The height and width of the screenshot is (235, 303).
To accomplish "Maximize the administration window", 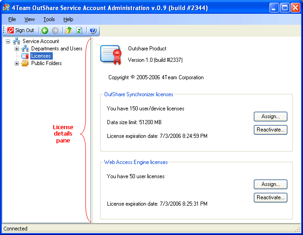I will coord(285,8).
